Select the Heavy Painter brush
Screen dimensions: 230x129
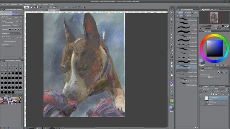[187, 54]
